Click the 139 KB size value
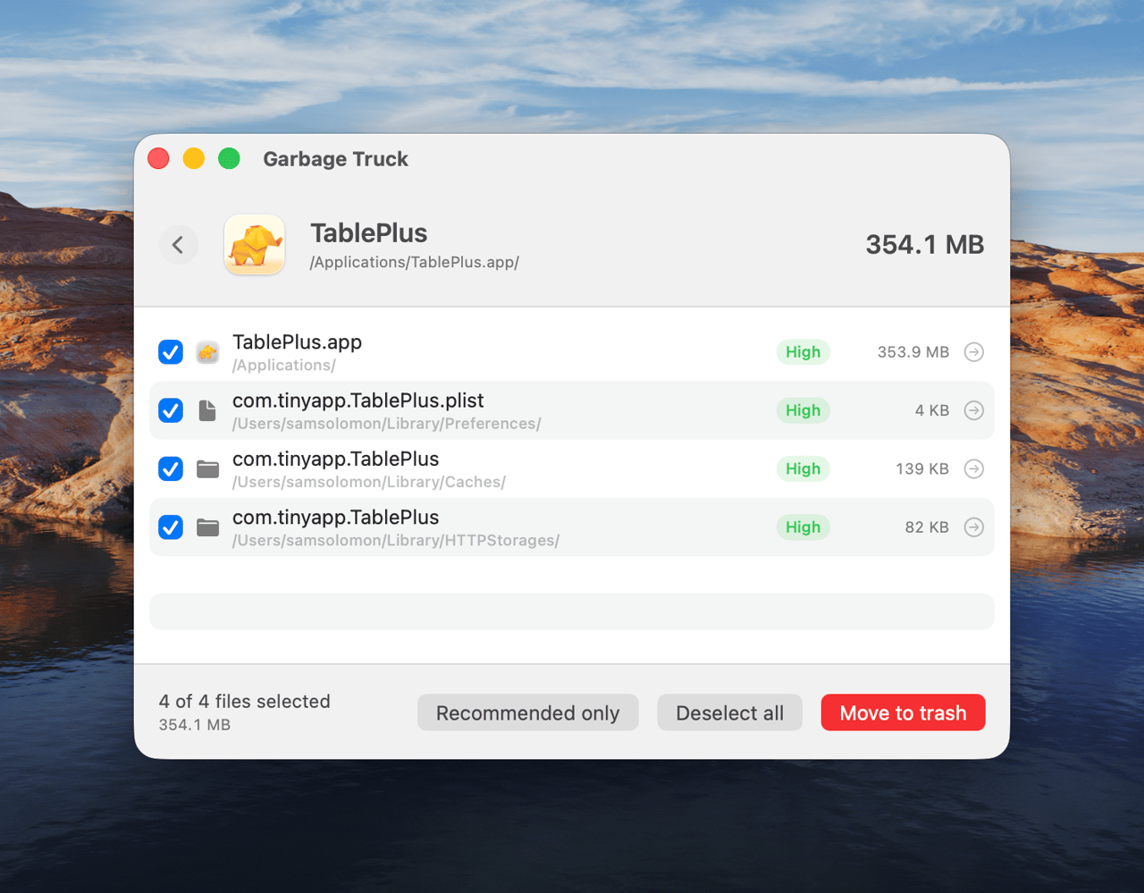This screenshot has width=1144, height=893. tap(922, 468)
